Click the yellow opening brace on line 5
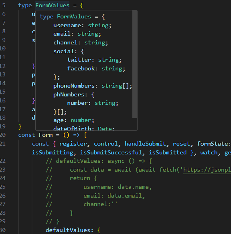This screenshot has height=234, width=231. [82, 6]
